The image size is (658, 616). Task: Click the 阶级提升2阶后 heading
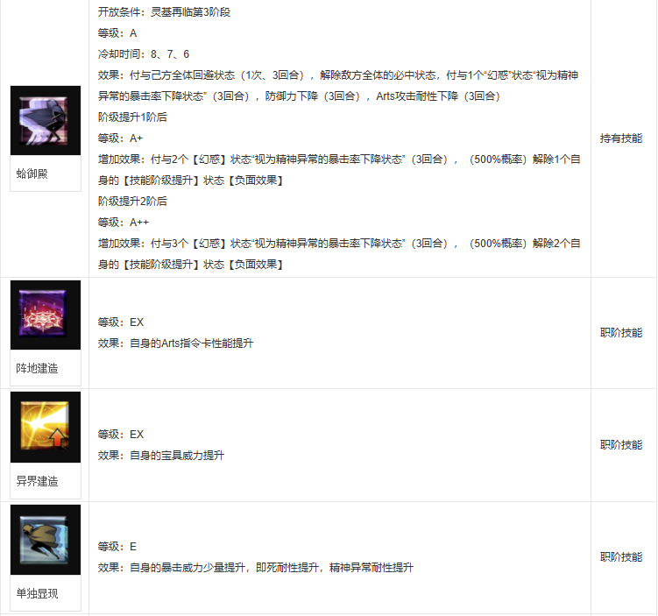click(132, 201)
